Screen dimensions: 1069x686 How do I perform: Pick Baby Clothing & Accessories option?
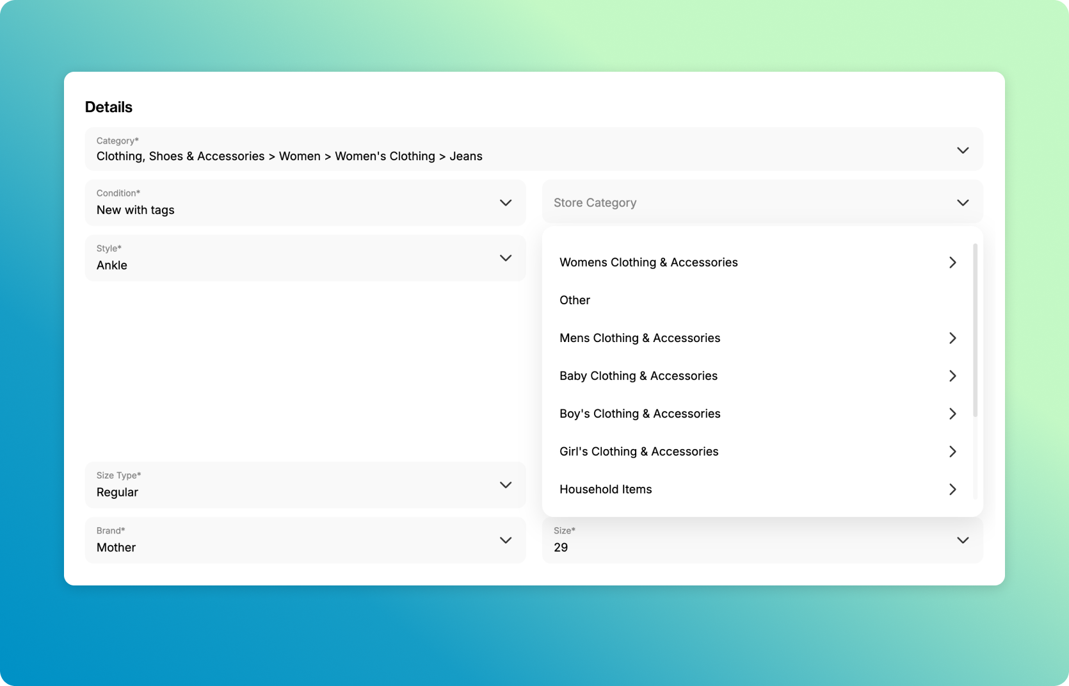pos(758,376)
